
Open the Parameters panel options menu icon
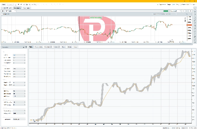tap(26, 47)
